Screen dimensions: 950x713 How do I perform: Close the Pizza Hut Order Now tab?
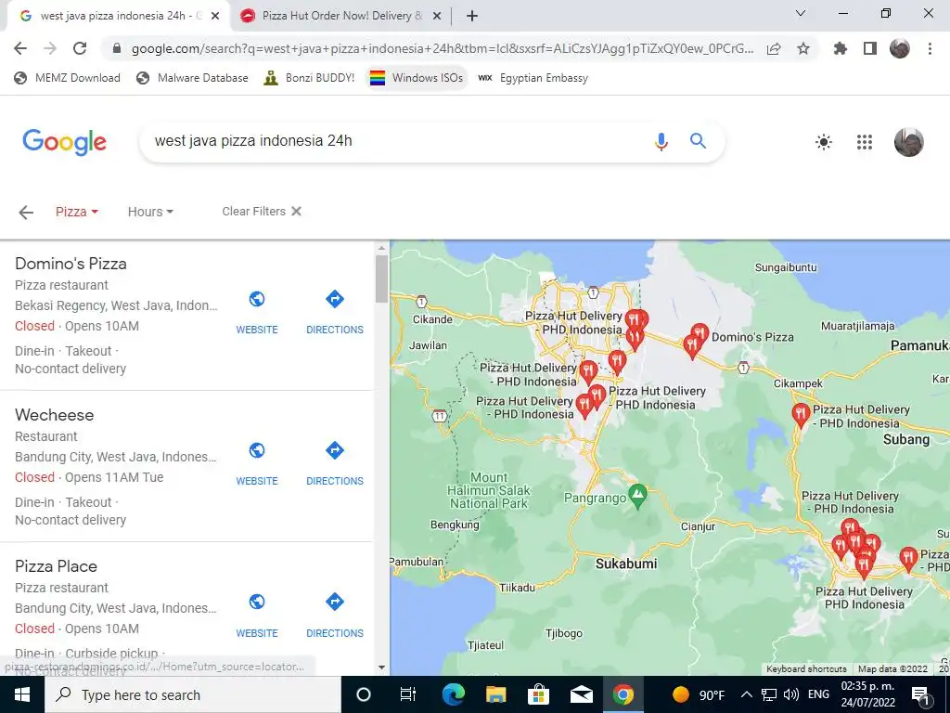tap(437, 17)
